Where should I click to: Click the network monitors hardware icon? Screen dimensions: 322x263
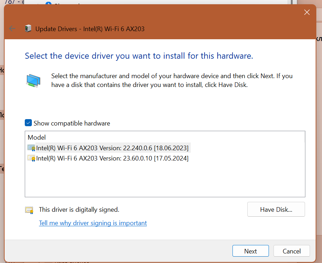pyautogui.click(x=33, y=81)
